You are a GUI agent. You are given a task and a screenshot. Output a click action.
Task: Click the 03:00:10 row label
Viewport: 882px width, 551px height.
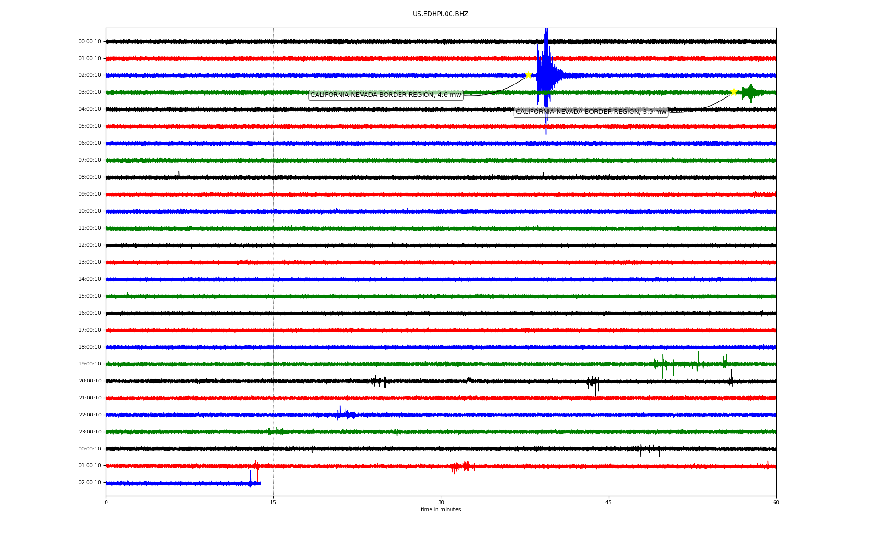pyautogui.click(x=90, y=92)
